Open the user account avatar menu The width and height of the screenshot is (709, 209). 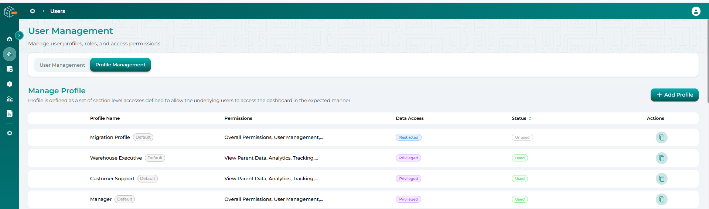pyautogui.click(x=696, y=11)
